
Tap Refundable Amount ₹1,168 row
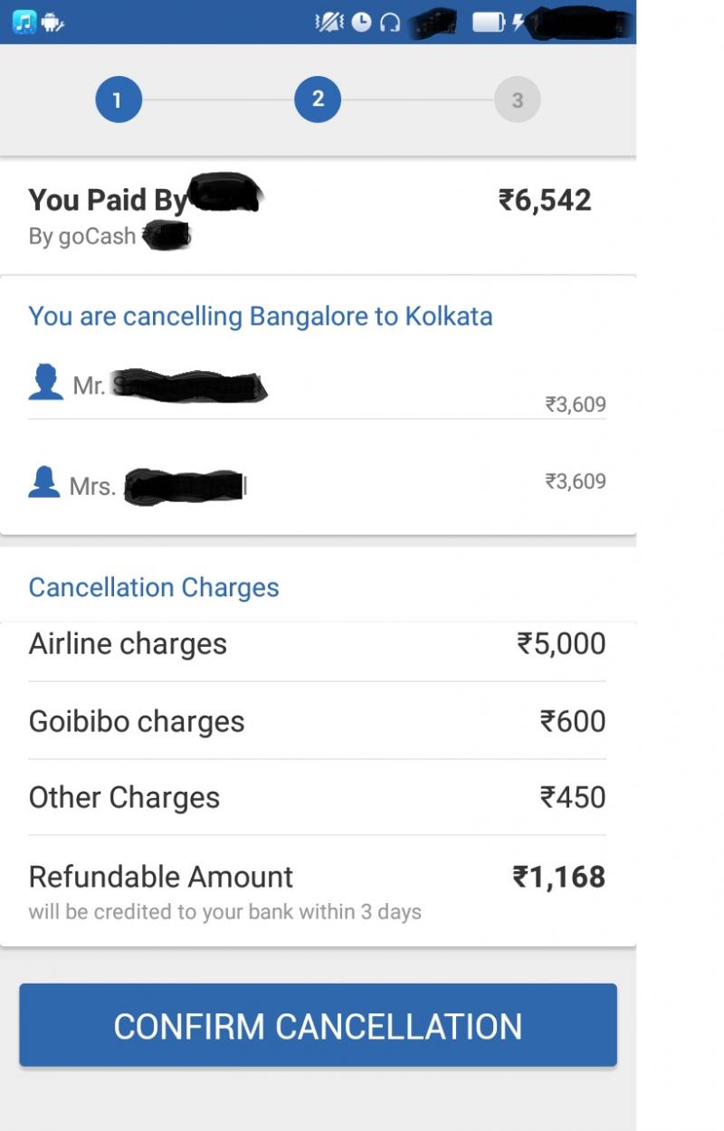point(318,890)
